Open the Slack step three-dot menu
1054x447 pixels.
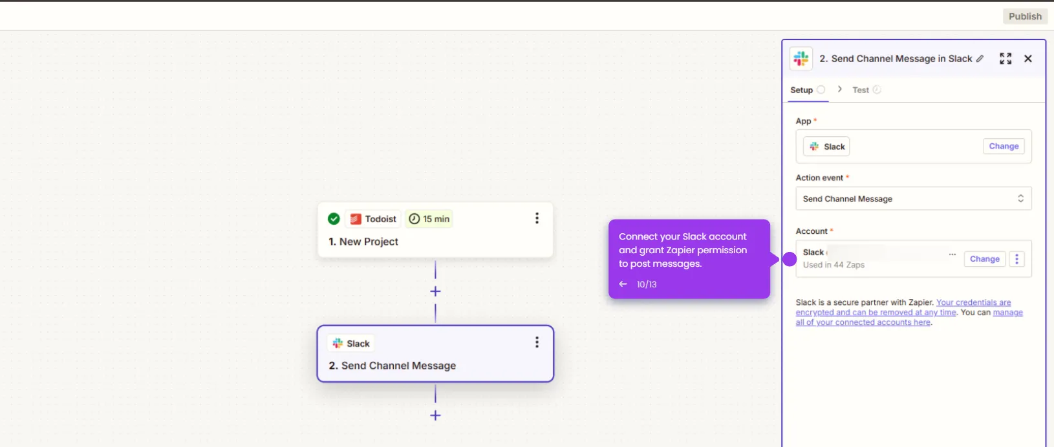pos(537,342)
